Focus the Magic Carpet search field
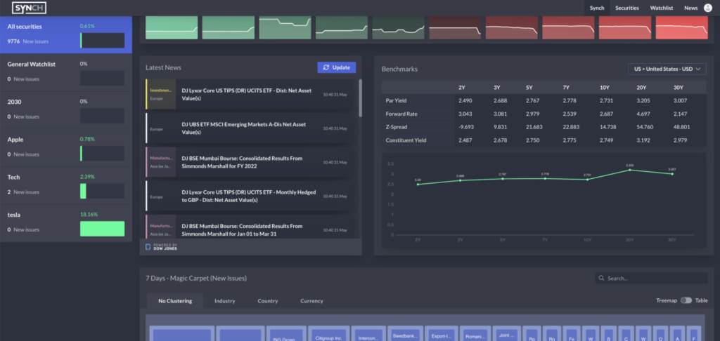 pos(654,279)
